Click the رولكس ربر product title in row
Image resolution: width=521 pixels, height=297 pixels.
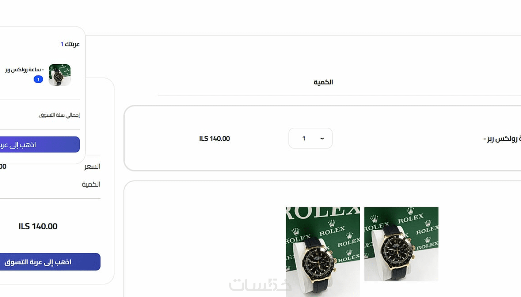tap(502, 139)
